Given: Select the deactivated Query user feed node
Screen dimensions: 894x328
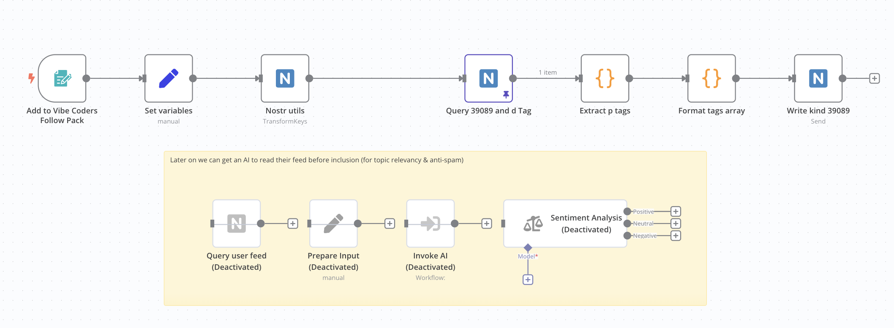Looking at the screenshot, I should (x=236, y=223).
